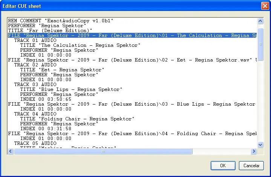Click the TRACK 02 AUDIO line
The image size is (271, 177).
tap(35, 65)
